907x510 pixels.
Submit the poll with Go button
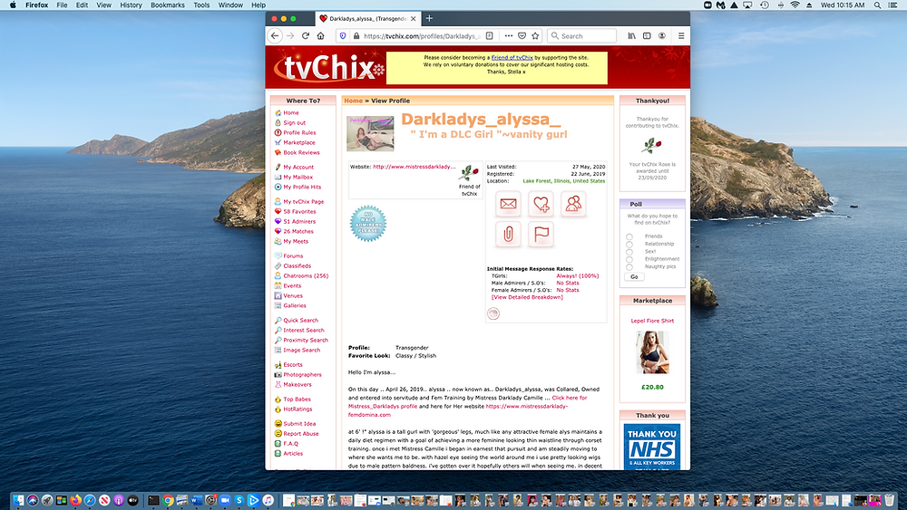[634, 276]
